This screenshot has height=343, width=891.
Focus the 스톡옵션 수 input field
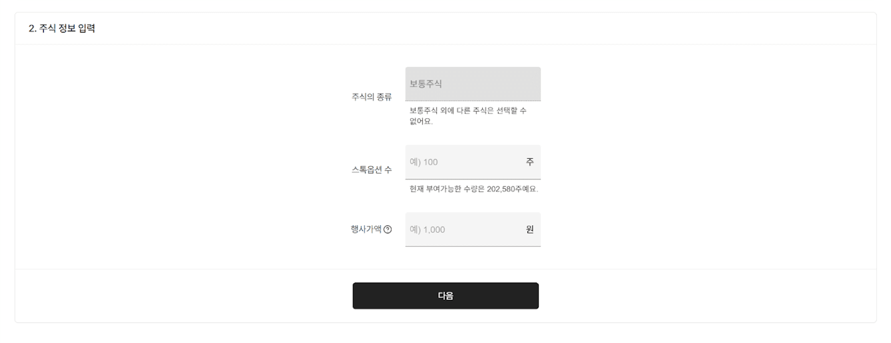(x=473, y=162)
